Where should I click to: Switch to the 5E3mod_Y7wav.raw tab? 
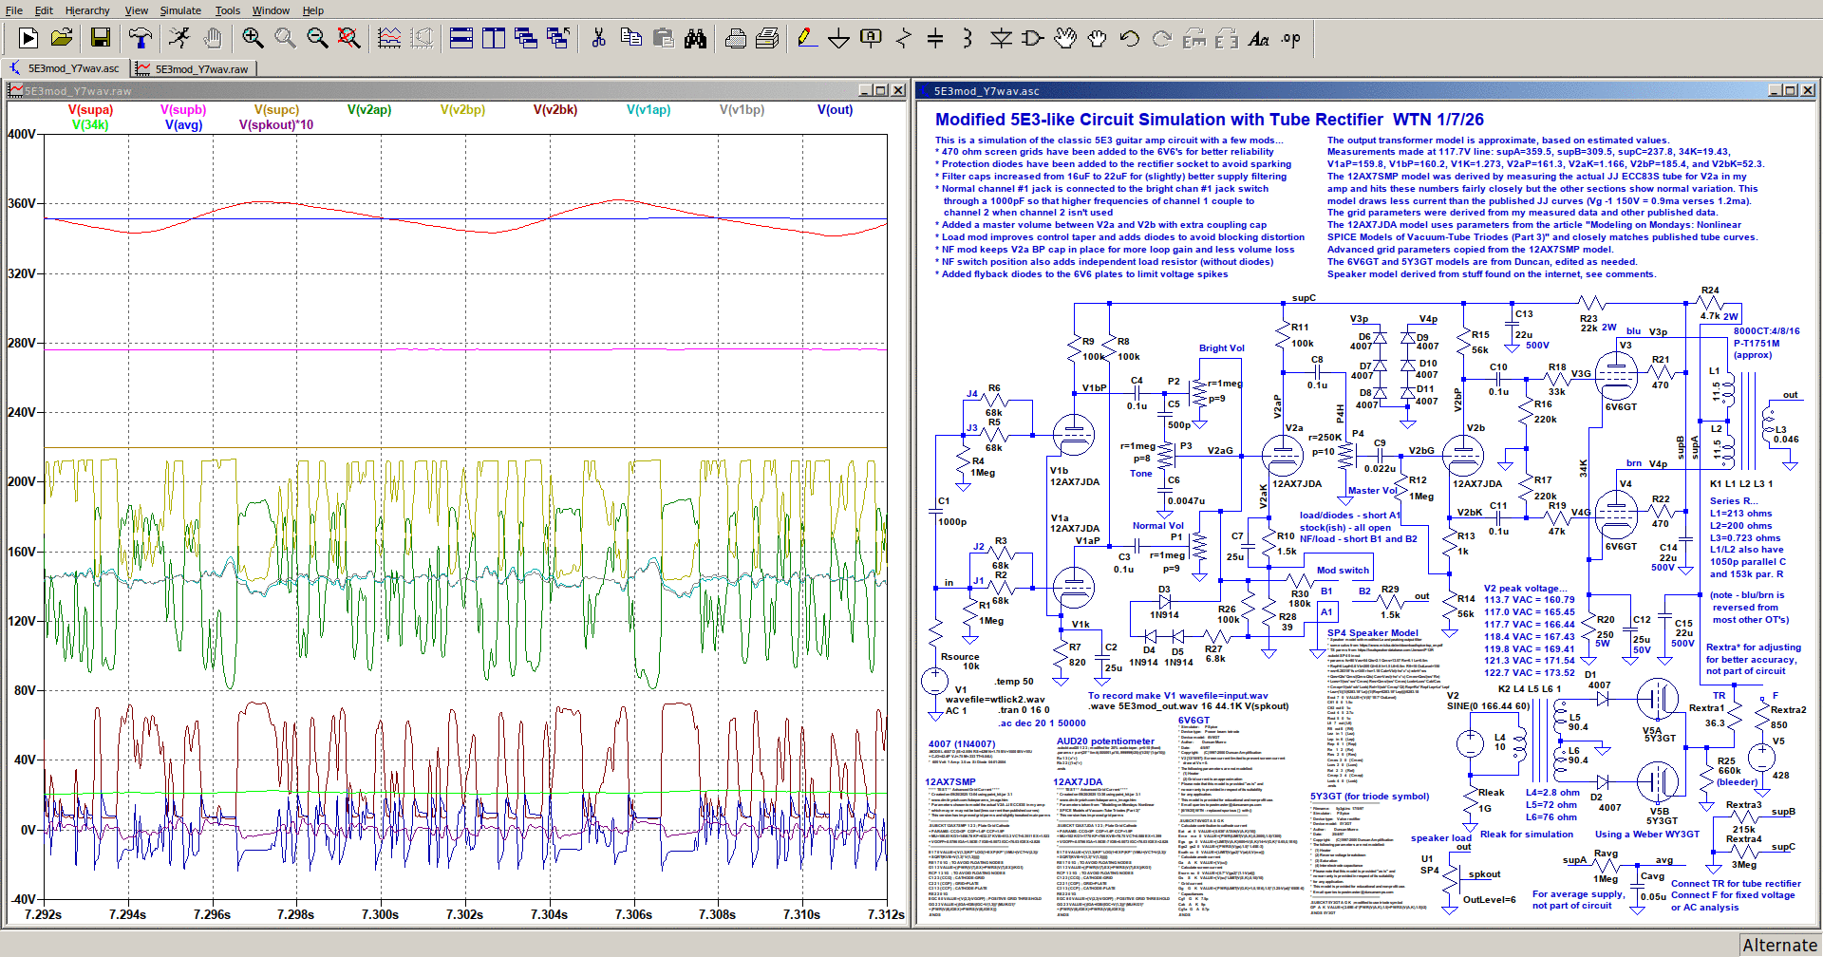[x=200, y=69]
